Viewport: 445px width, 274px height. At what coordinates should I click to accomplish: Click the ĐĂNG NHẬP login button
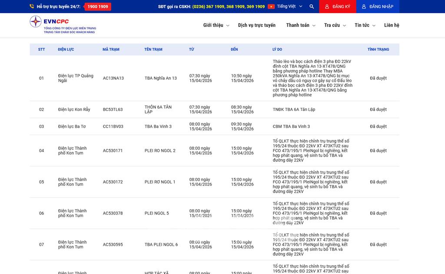[x=377, y=7]
